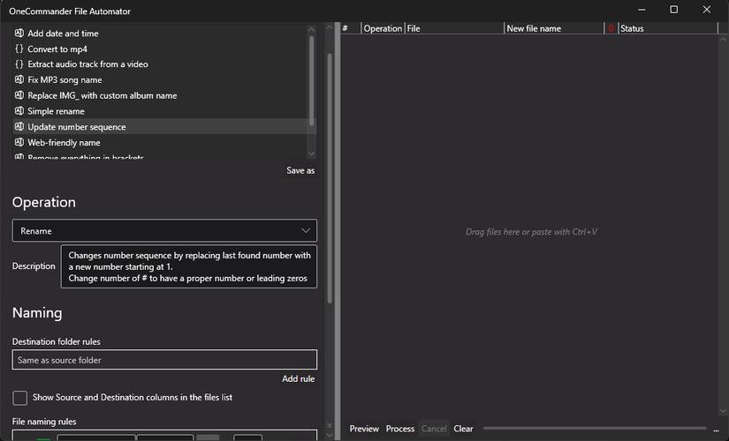Click the red error count column header

611,28
